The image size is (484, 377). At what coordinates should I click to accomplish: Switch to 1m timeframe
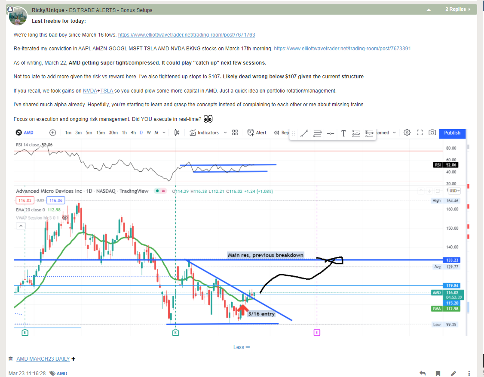pyautogui.click(x=68, y=133)
